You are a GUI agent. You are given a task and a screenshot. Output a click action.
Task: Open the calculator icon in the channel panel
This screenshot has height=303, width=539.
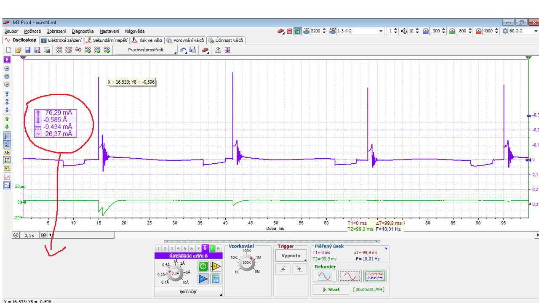pyautogui.click(x=216, y=278)
